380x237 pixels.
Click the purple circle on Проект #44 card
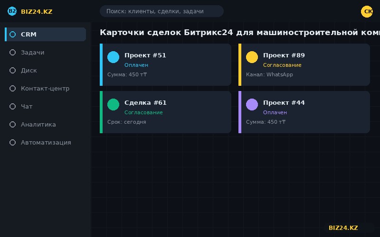point(252,104)
